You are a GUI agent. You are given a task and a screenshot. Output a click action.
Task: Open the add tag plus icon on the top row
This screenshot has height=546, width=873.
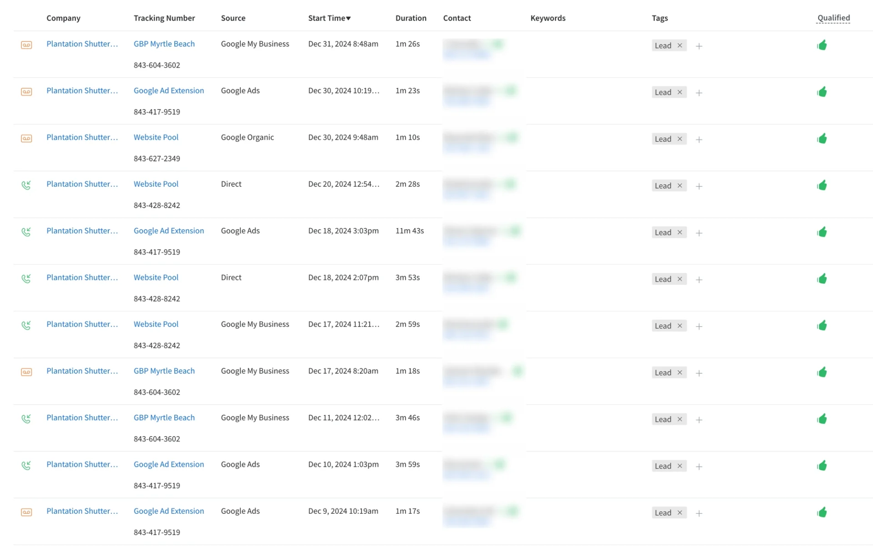pos(699,46)
